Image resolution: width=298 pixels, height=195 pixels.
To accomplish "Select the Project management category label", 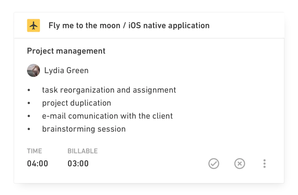I will pos(66,51).
